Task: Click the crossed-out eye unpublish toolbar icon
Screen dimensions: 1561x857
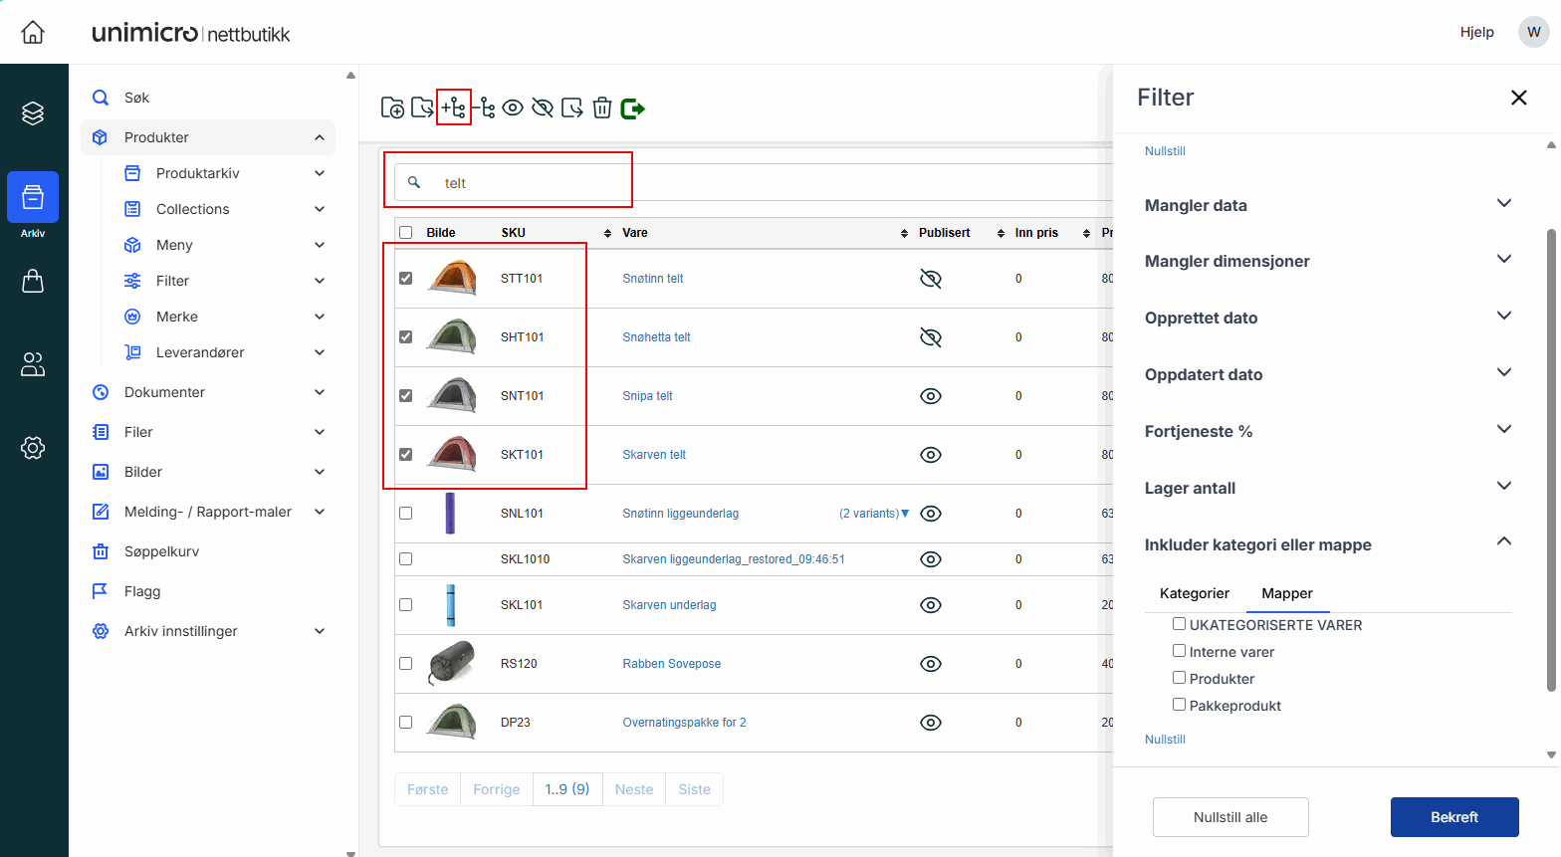Action: [x=543, y=107]
